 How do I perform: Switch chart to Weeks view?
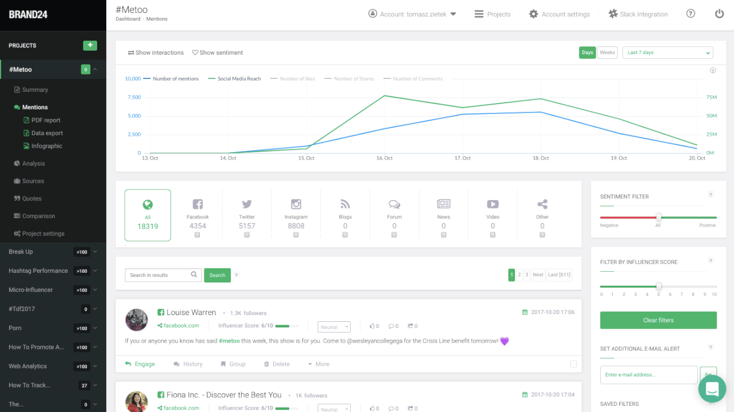coord(608,52)
